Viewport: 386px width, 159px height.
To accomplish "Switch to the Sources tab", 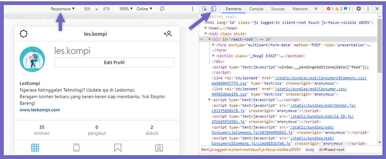I will [x=278, y=9].
